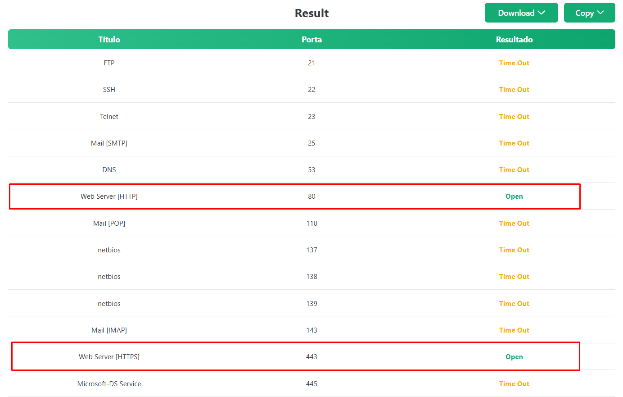Select the Mail [POP] title cell
The image size is (623, 397).
click(109, 224)
